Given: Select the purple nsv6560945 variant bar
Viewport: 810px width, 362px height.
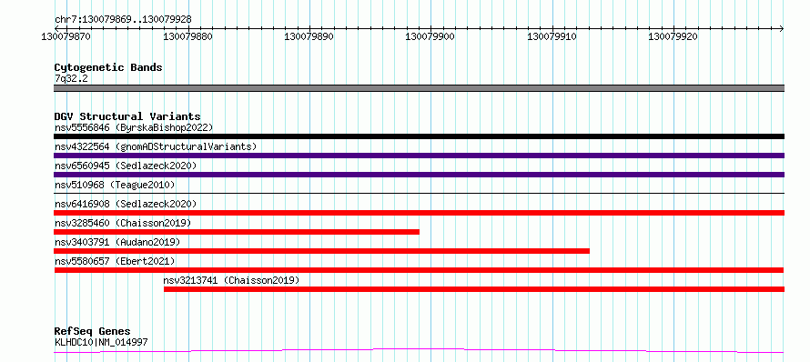Looking at the screenshot, I should pyautogui.click(x=419, y=175).
